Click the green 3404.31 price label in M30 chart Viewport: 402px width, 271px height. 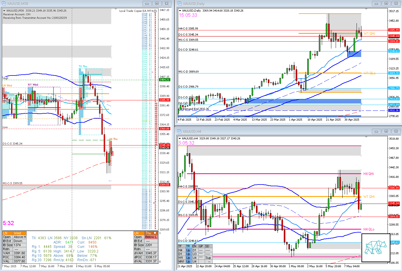tap(165, 80)
